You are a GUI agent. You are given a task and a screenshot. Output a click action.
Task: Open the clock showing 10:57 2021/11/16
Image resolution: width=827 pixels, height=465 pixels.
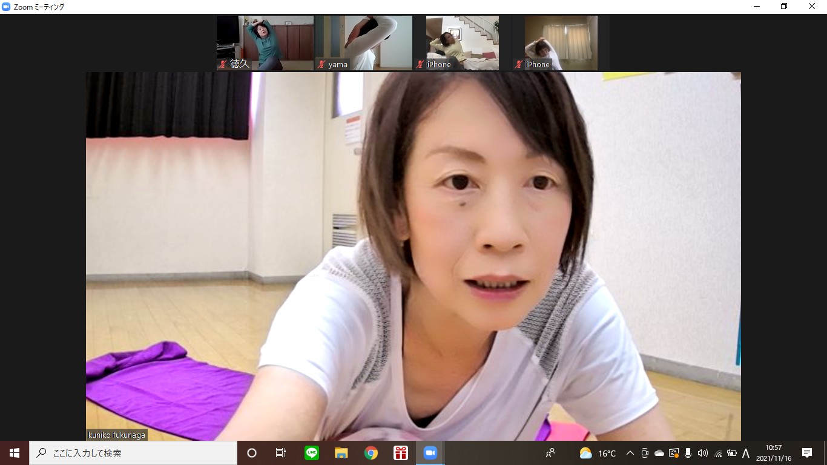tap(773, 453)
